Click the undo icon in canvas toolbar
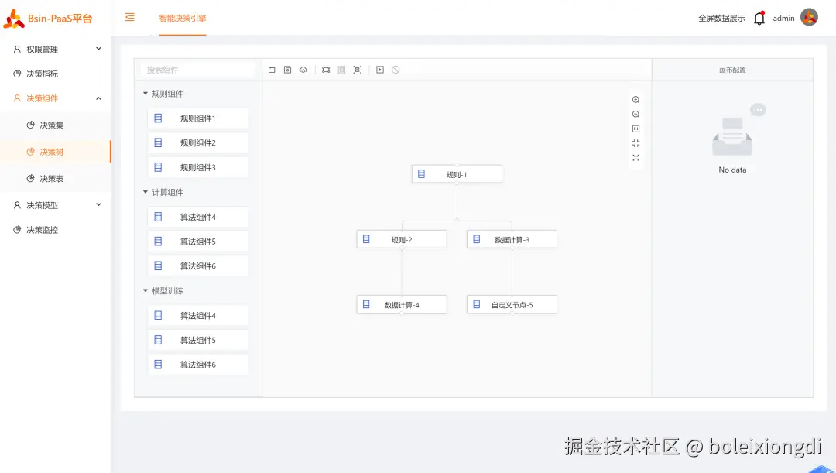Image resolution: width=836 pixels, height=473 pixels. [x=272, y=70]
